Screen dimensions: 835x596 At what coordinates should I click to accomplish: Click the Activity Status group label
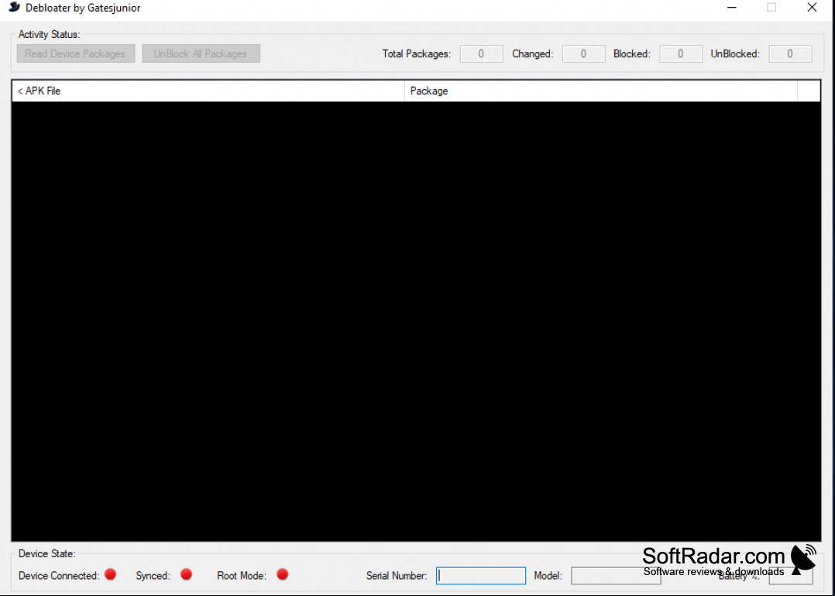click(x=49, y=35)
